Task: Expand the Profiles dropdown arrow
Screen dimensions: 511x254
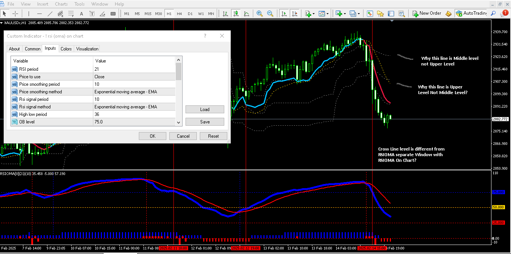Action: tap(359, 14)
